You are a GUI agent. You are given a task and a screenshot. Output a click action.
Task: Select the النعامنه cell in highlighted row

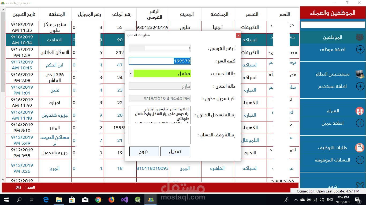(55, 40)
